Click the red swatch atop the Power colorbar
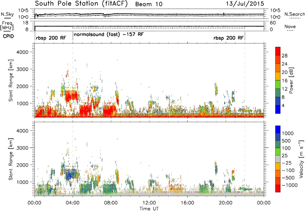 [278, 51]
